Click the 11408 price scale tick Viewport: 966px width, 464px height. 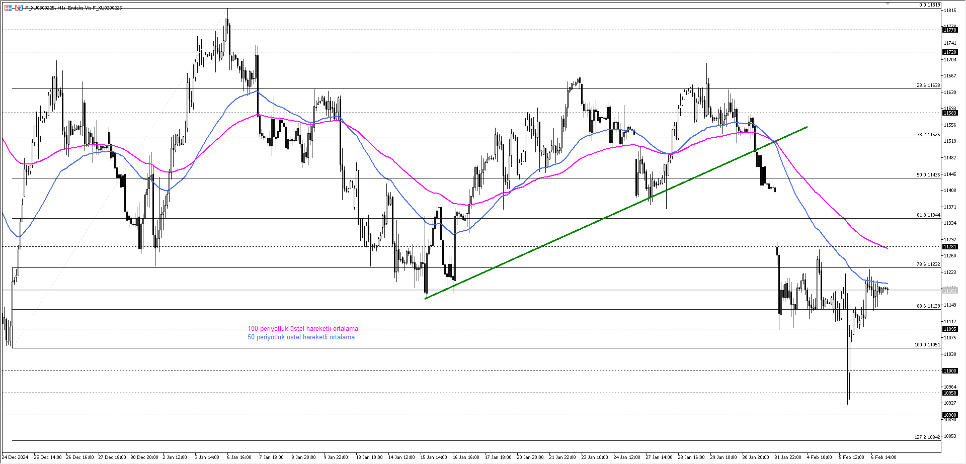pos(950,191)
